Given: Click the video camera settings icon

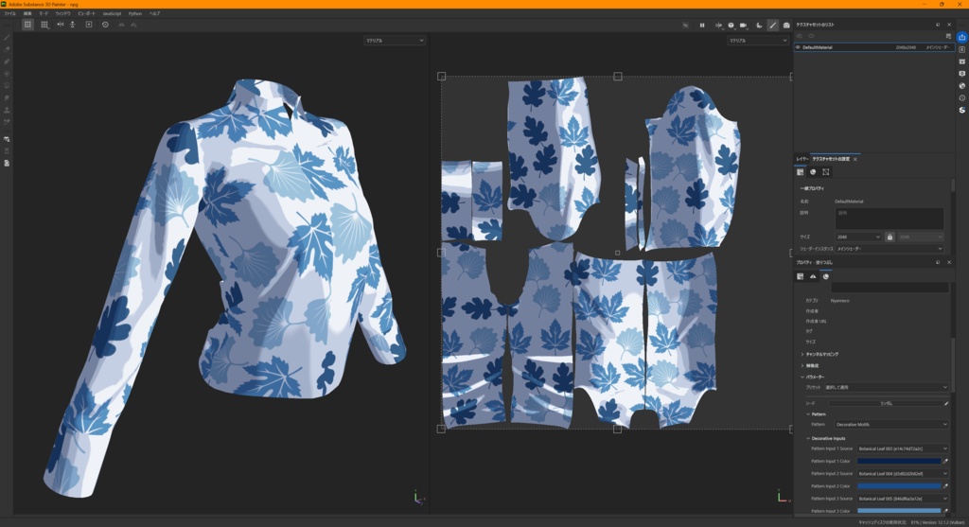Looking at the screenshot, I should (744, 26).
